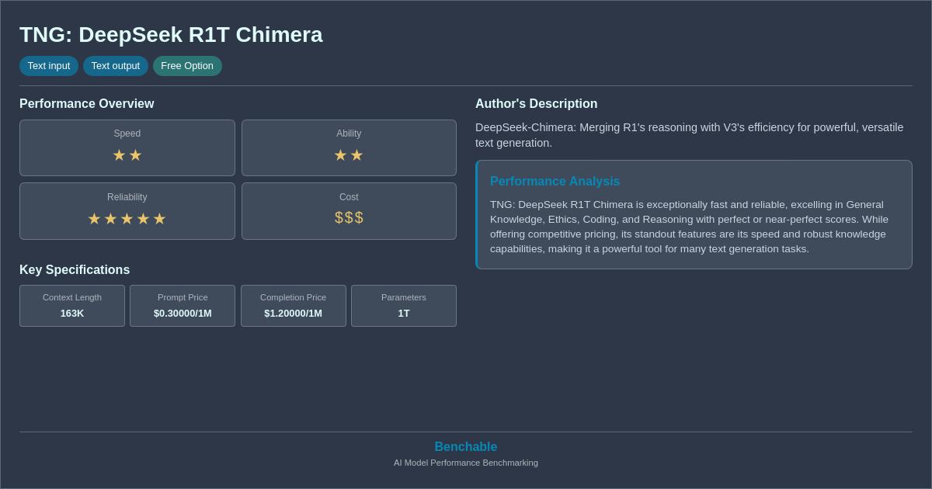The height and width of the screenshot is (489, 932).
Task: Toggle the Text input capability badge
Action: (x=49, y=66)
